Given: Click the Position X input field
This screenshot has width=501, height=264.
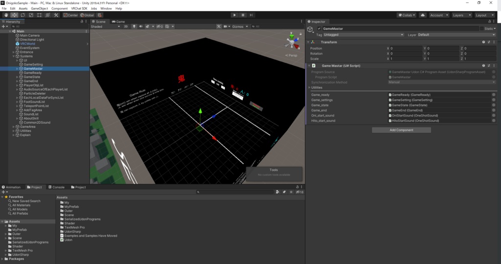Looking at the screenshot, I should click(x=406, y=48).
